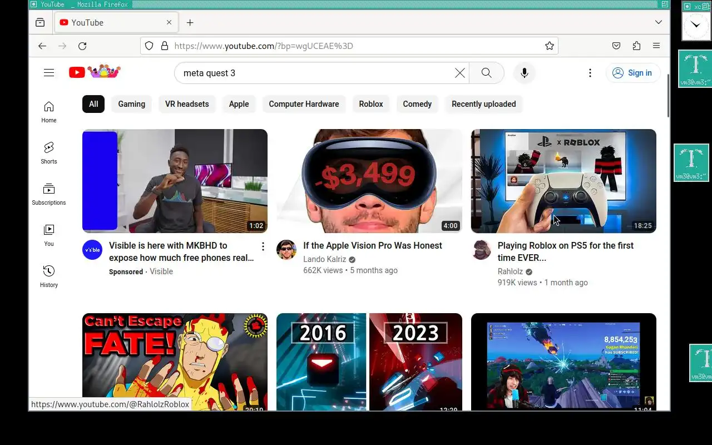This screenshot has height=445, width=712.
Task: Open the PlayStation x Roblox thumbnail
Action: pyautogui.click(x=563, y=181)
